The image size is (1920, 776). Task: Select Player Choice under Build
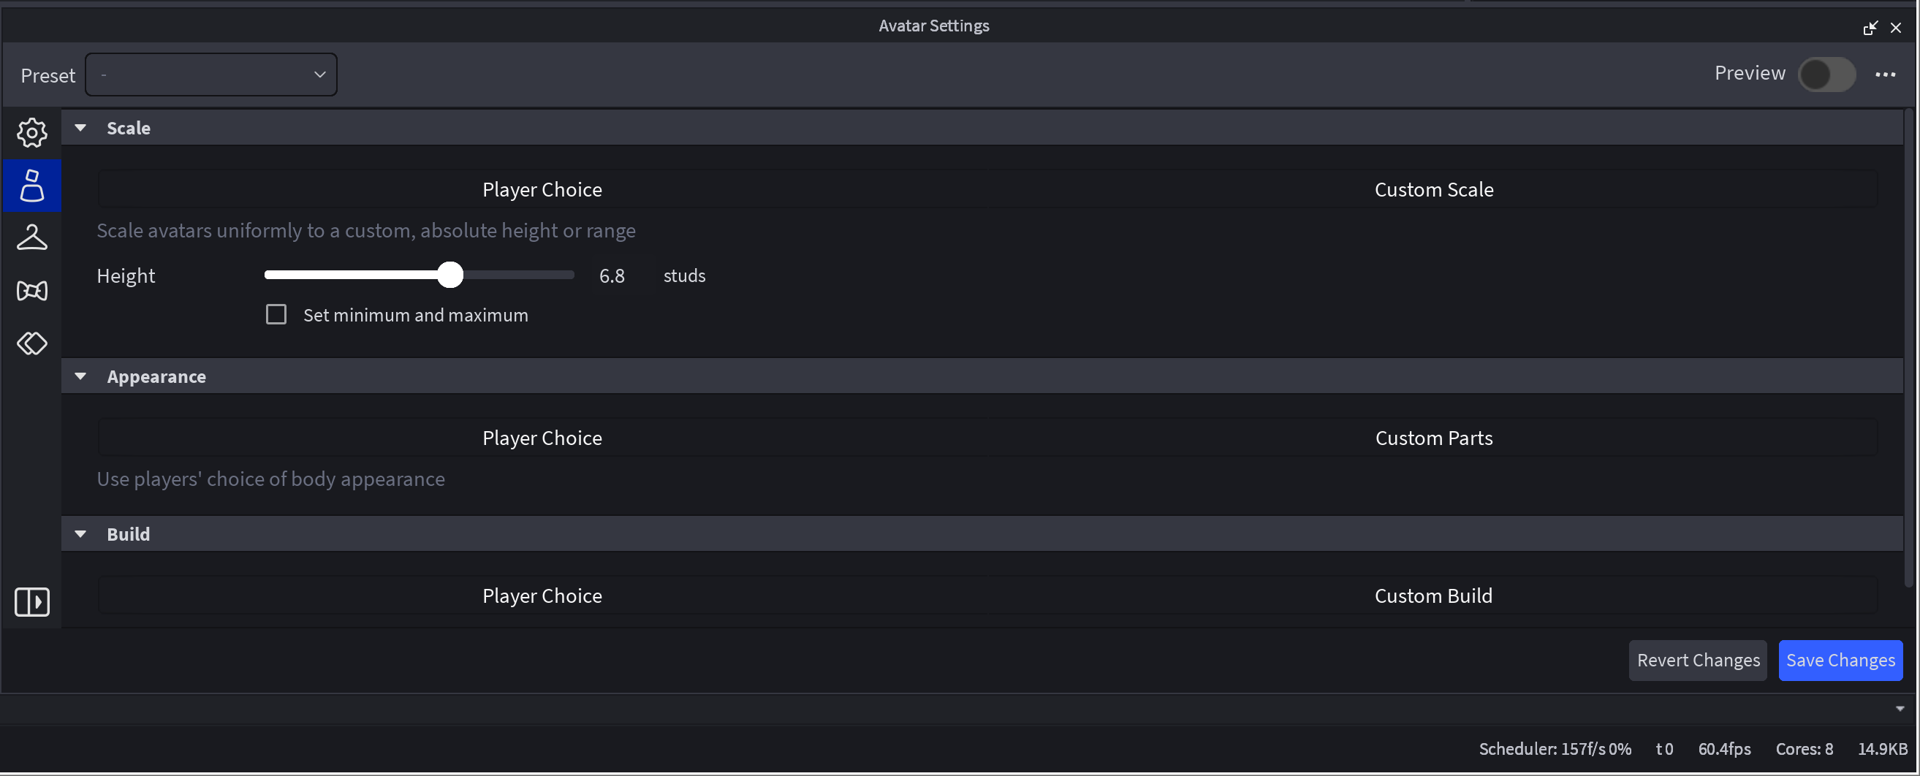pyautogui.click(x=542, y=596)
